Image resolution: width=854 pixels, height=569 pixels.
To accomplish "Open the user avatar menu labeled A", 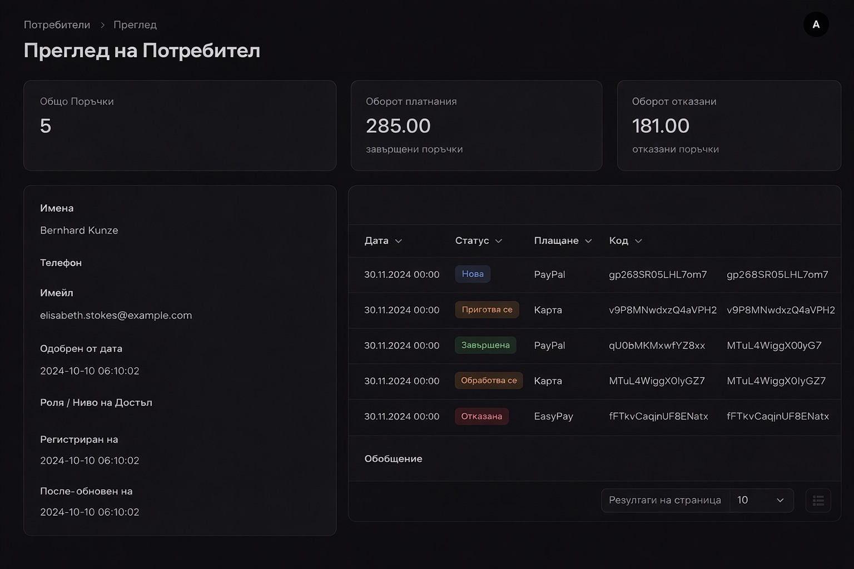I will pos(816,24).
